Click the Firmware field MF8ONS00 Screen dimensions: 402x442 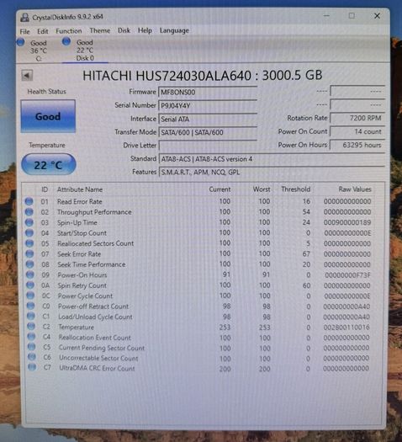point(208,92)
